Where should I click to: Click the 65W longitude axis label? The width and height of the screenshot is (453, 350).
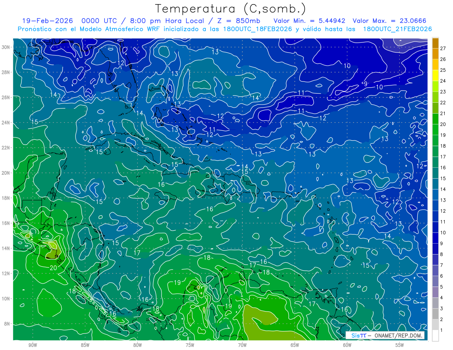coord(295,345)
